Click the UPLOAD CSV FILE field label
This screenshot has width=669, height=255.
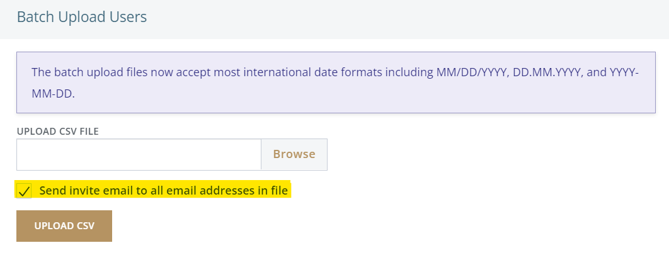[x=58, y=131]
